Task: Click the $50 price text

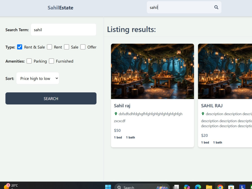Action: 117,130
